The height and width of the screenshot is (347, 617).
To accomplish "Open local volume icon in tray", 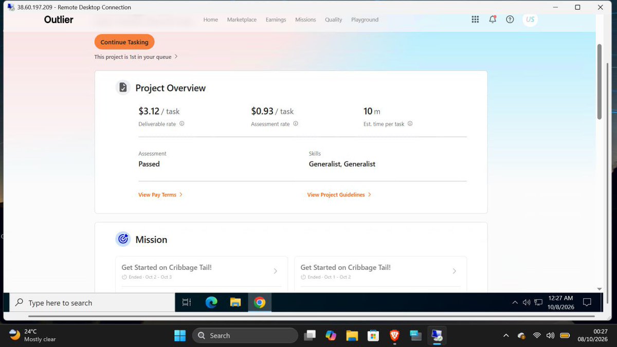I will tap(551, 336).
